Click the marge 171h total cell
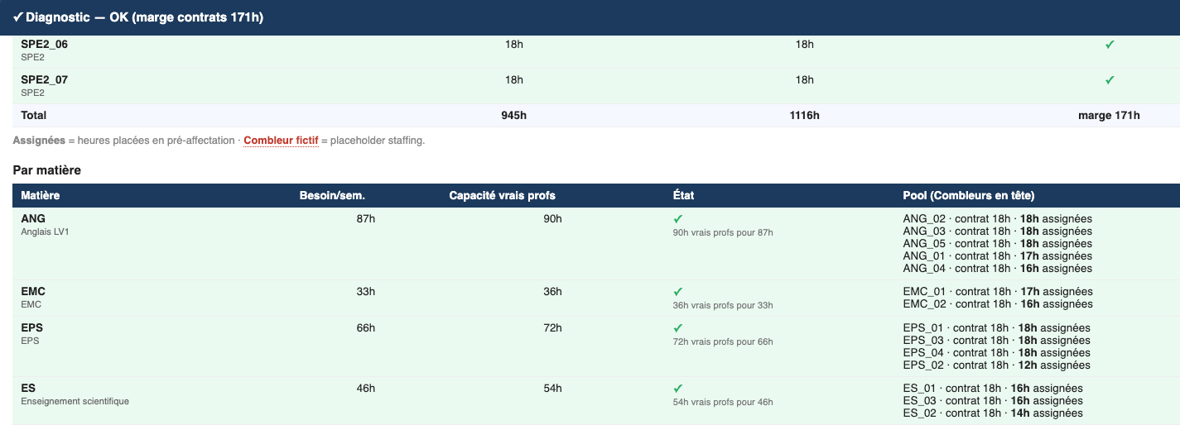This screenshot has width=1180, height=425. pyautogui.click(x=1109, y=116)
